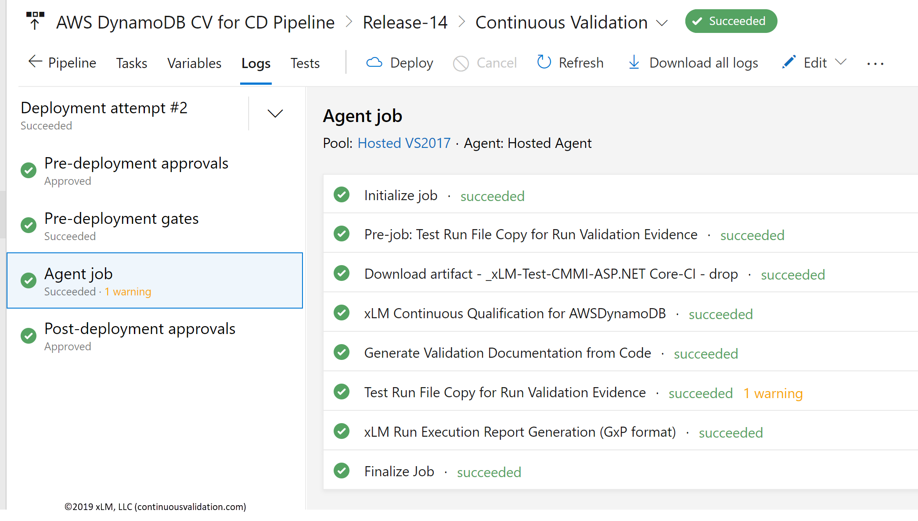Click the back arrow next to Pipeline

[x=35, y=62]
